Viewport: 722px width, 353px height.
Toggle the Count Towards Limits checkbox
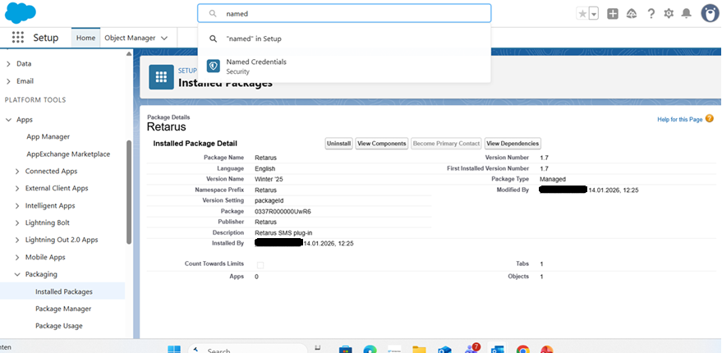(260, 264)
